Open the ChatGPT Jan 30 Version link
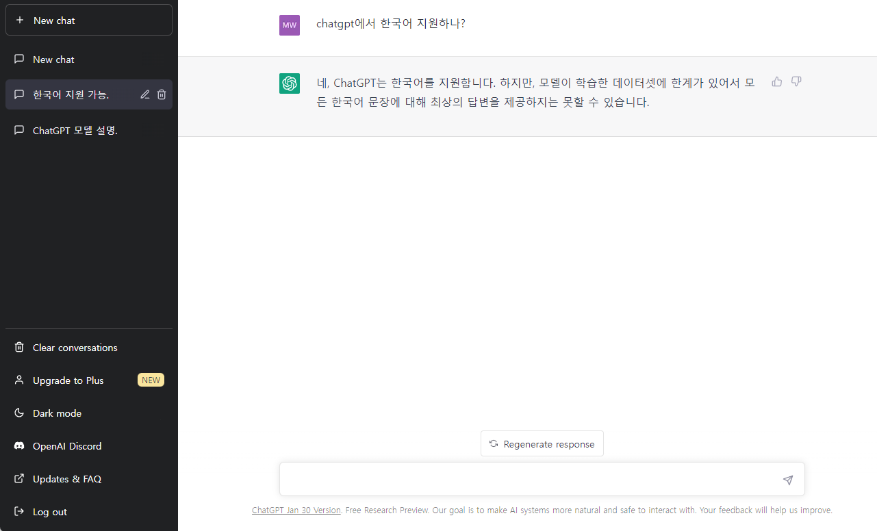This screenshot has height=531, width=877. [x=296, y=510]
